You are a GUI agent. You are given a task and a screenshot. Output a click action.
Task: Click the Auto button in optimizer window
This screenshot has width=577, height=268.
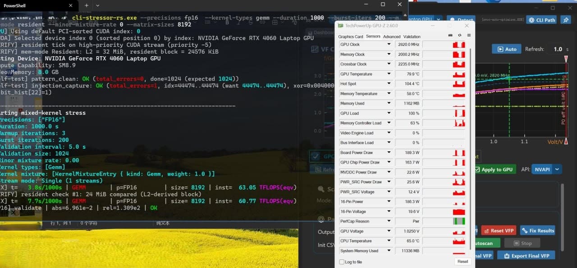coord(506,49)
